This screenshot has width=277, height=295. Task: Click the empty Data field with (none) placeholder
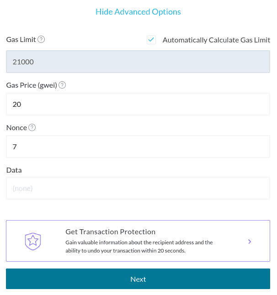(138, 188)
